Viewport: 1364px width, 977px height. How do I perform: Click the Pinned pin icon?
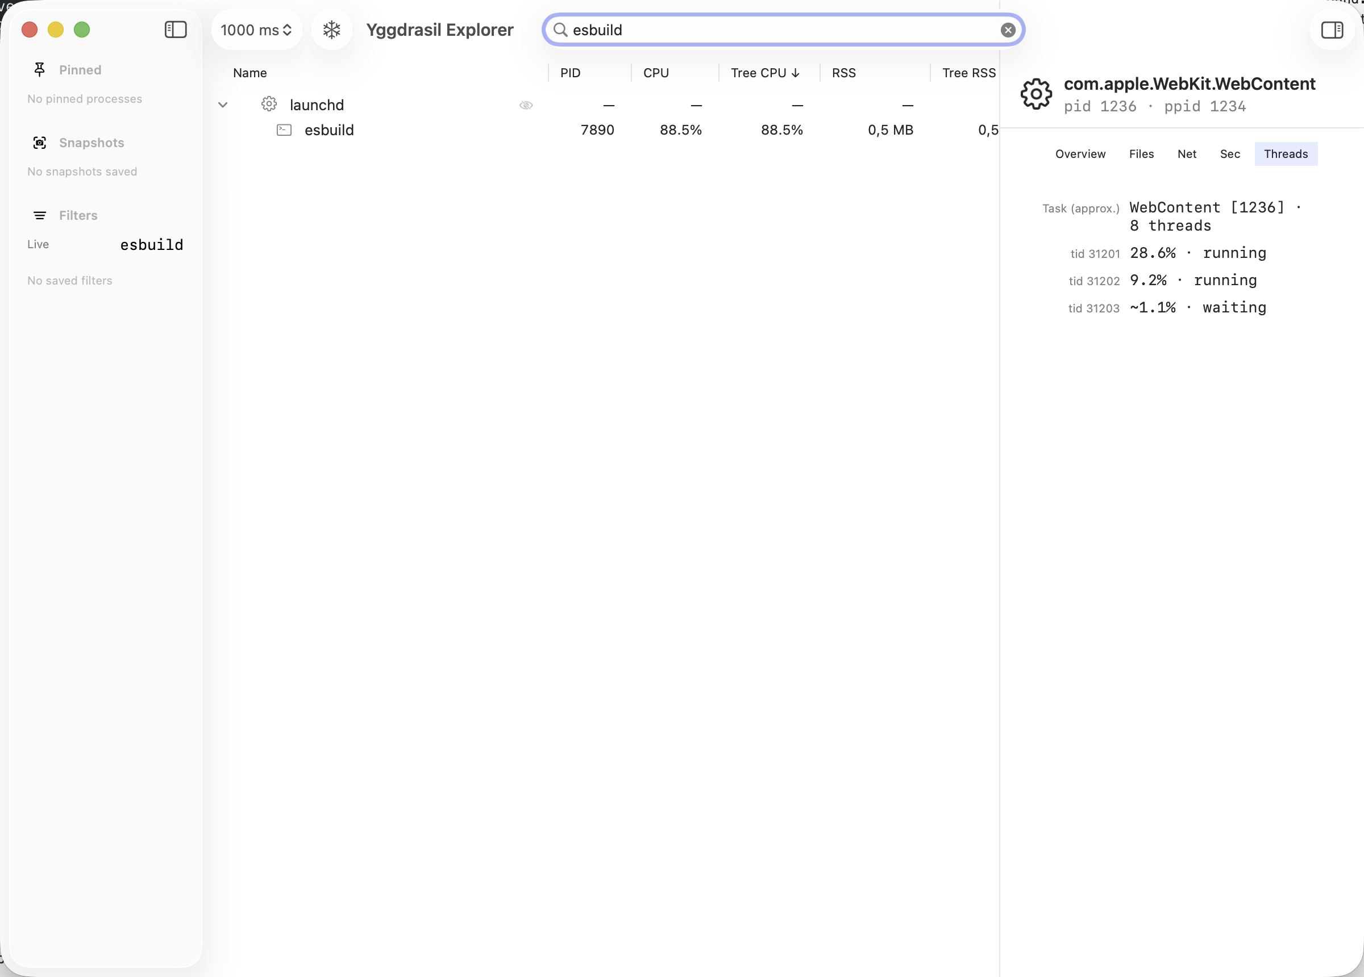pos(40,70)
